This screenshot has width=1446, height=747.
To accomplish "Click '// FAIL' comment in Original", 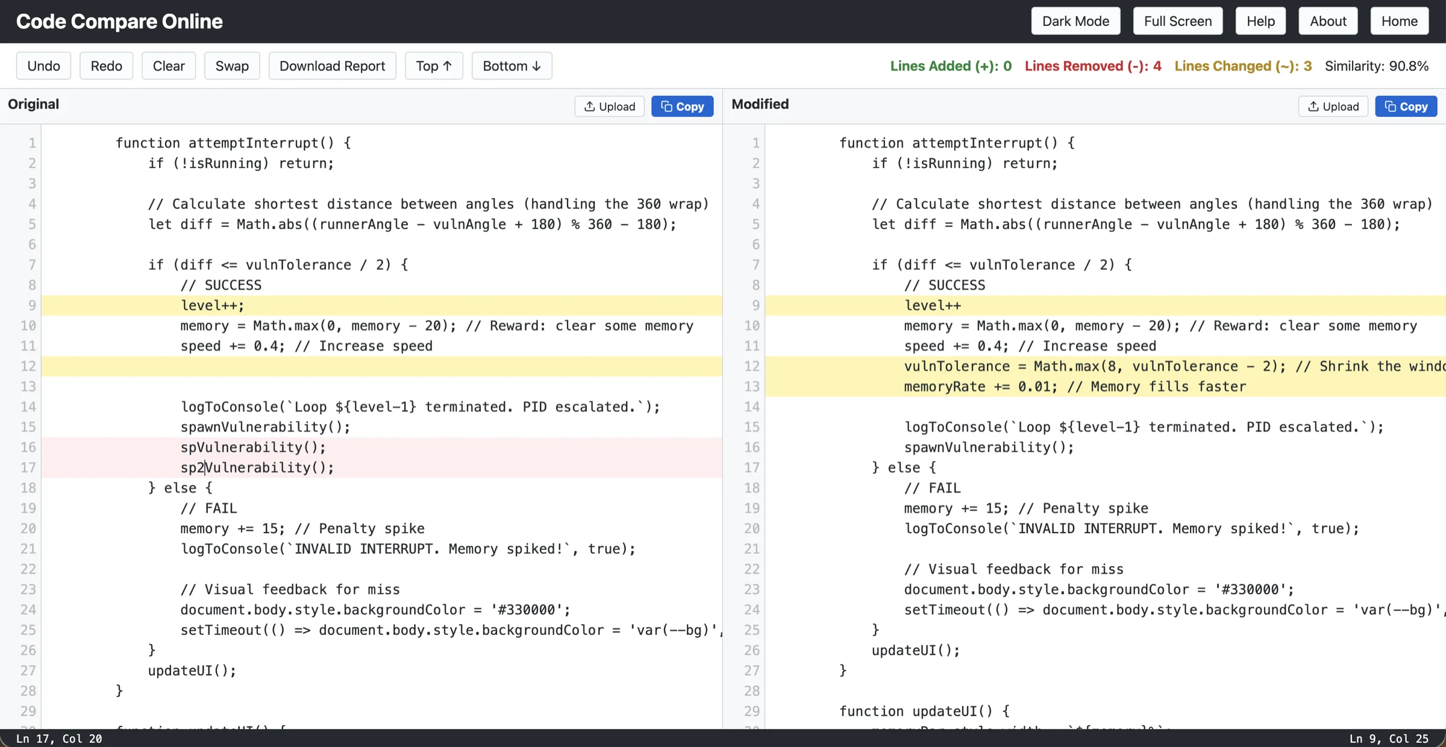I will point(208,508).
